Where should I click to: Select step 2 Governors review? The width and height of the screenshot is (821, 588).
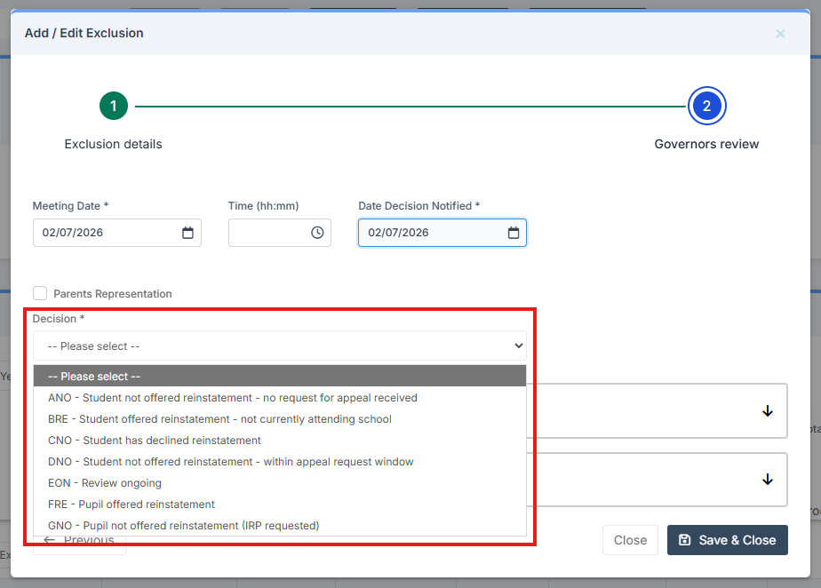coord(706,106)
